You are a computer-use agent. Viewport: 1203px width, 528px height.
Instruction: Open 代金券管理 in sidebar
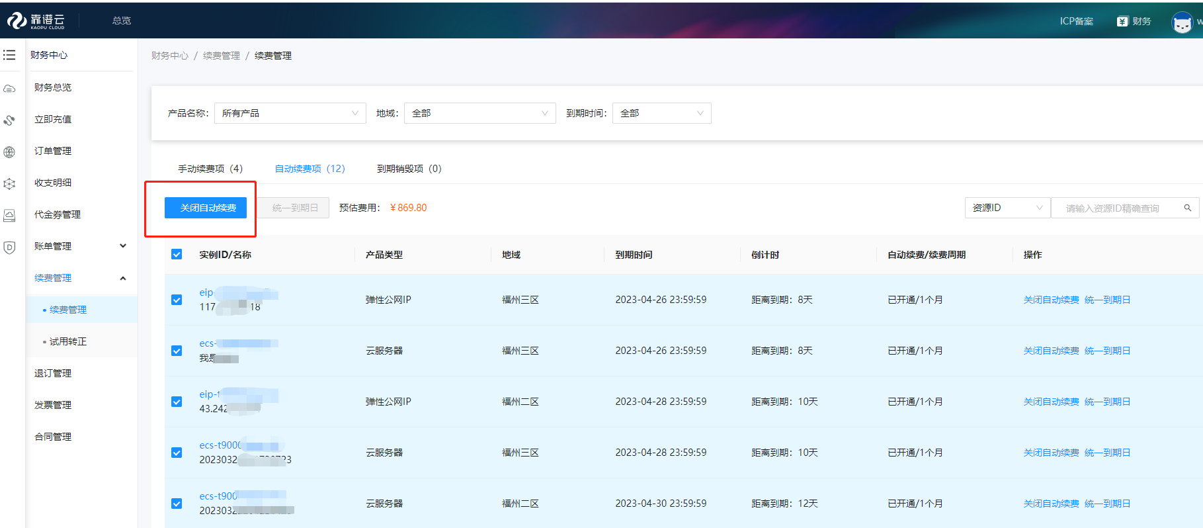pyautogui.click(x=58, y=214)
